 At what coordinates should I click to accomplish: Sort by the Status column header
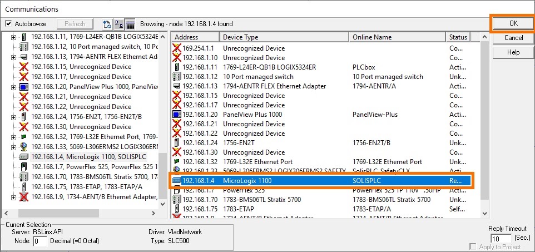pyautogui.click(x=458, y=37)
